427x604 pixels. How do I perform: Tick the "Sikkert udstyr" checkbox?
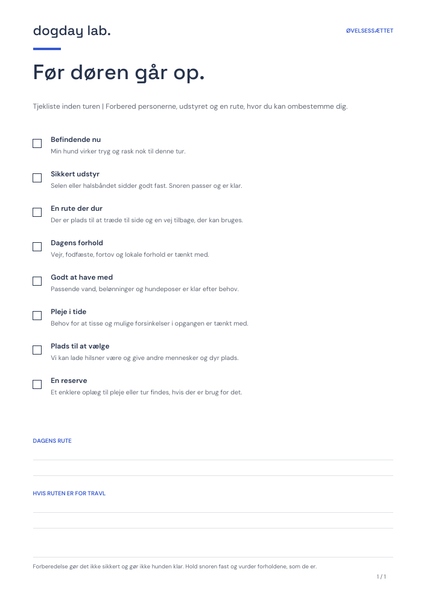pos(37,178)
